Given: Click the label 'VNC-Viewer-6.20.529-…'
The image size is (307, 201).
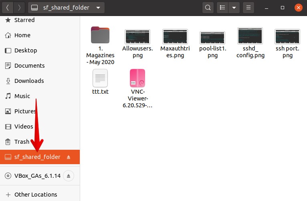Looking at the screenshot, I should (x=137, y=98).
